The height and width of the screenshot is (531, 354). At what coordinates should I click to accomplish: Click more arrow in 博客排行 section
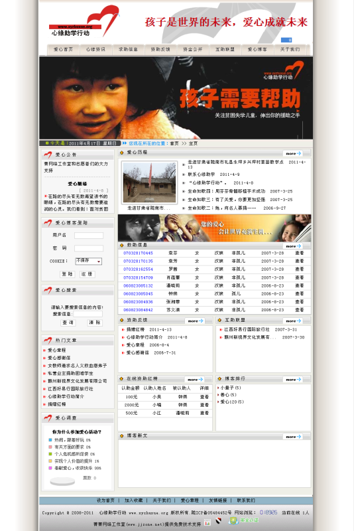[x=293, y=380]
